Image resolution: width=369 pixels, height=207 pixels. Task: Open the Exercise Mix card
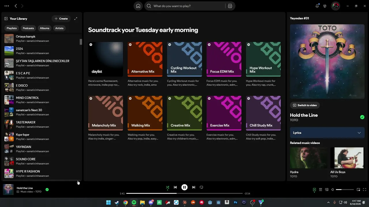point(224,118)
